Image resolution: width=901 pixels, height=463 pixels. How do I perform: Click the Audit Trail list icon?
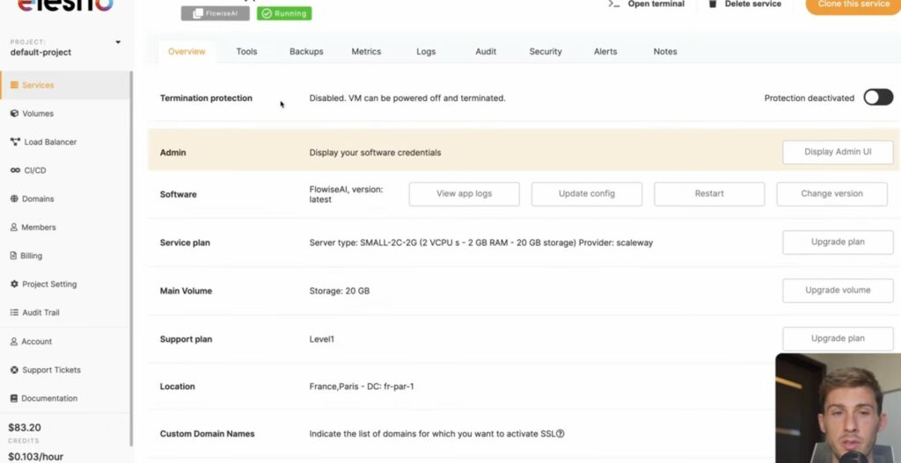point(14,313)
